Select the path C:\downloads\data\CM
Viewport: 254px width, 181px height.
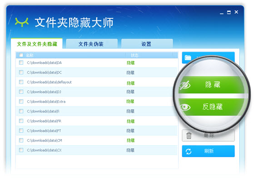45,141
